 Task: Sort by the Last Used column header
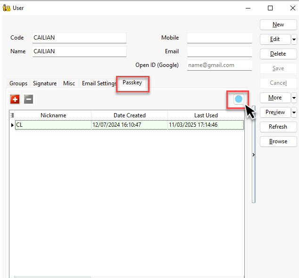[206, 115]
